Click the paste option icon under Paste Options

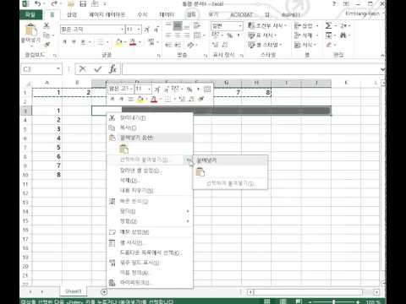coord(123,149)
